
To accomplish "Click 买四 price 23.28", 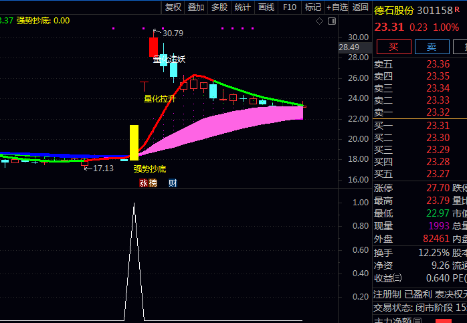I will (438, 162).
